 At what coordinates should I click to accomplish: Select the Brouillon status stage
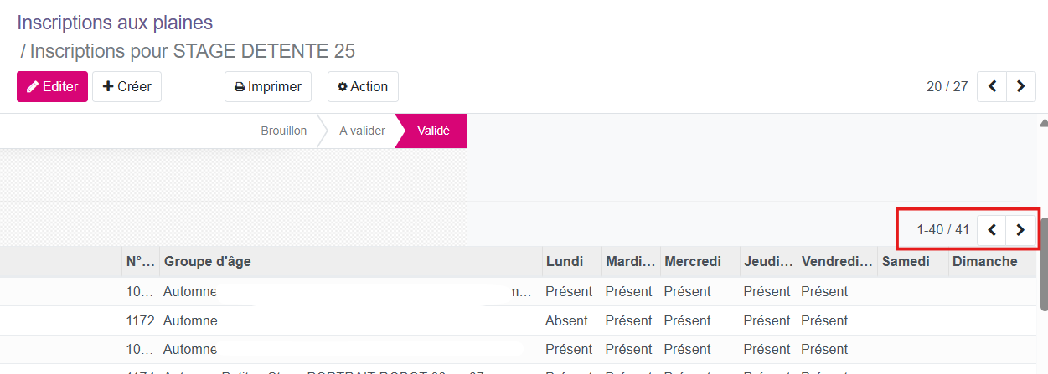[x=283, y=131]
